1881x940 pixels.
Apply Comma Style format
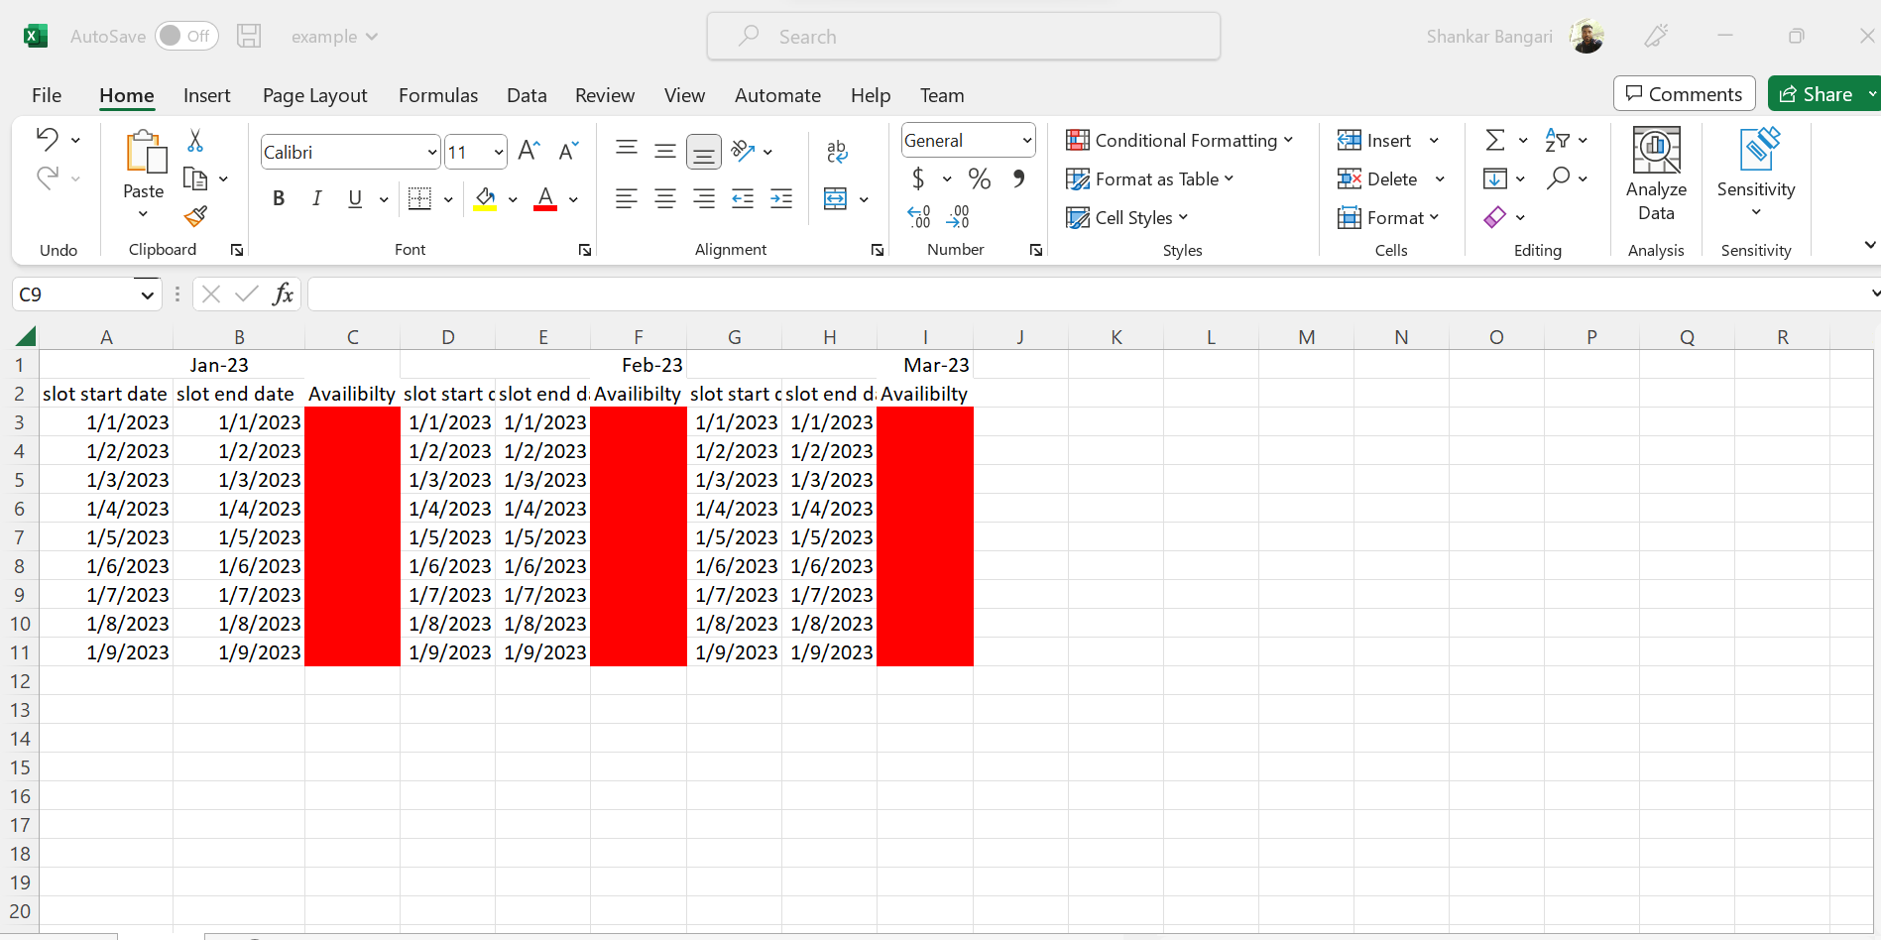pyautogui.click(x=1018, y=178)
